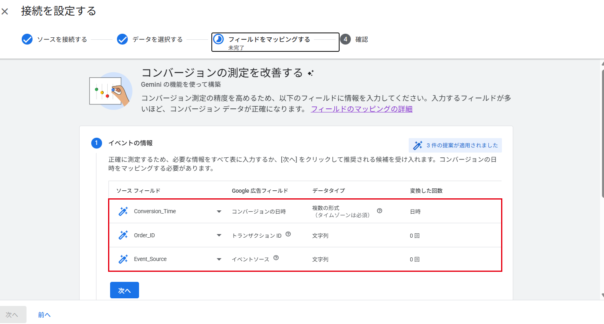This screenshot has width=604, height=324.
Task: Click the 変換した回数 column header
Action: tap(426, 191)
